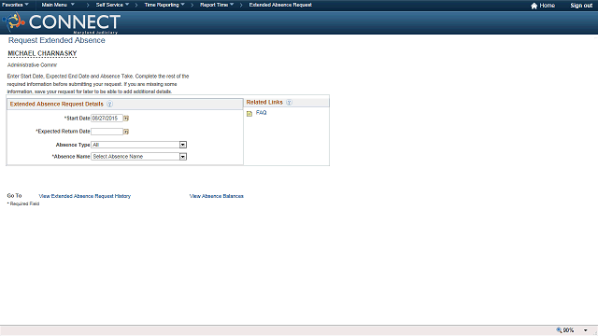Open the Report Time breadcrumb menu
Viewport: 598px width, 336px height.
(x=217, y=5)
